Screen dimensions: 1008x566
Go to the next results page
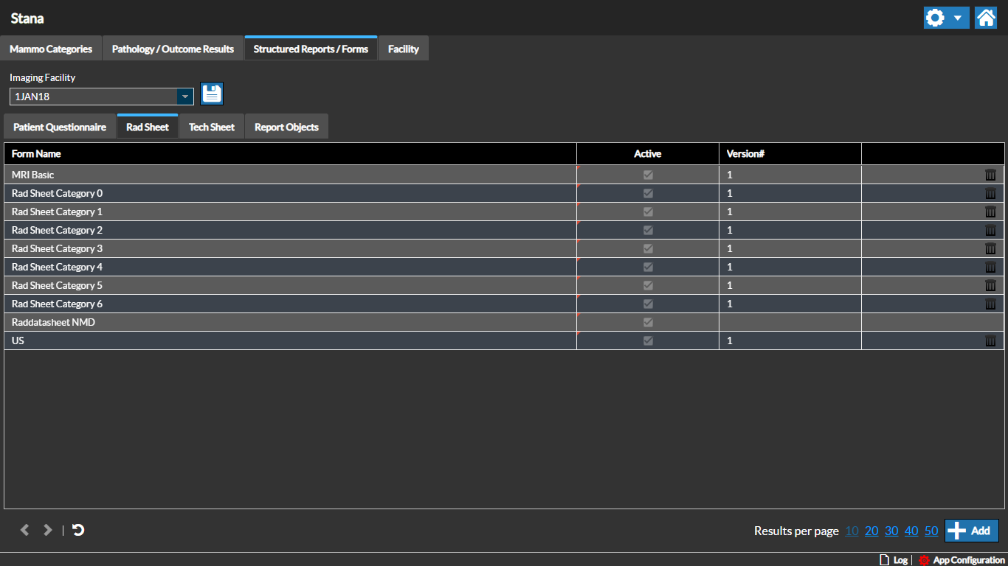(x=48, y=530)
